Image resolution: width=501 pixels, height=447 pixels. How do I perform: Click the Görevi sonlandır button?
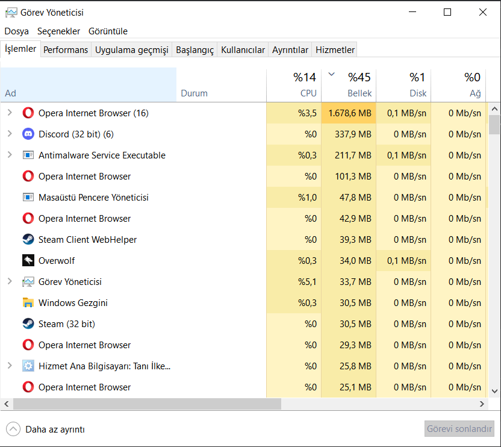point(459,429)
